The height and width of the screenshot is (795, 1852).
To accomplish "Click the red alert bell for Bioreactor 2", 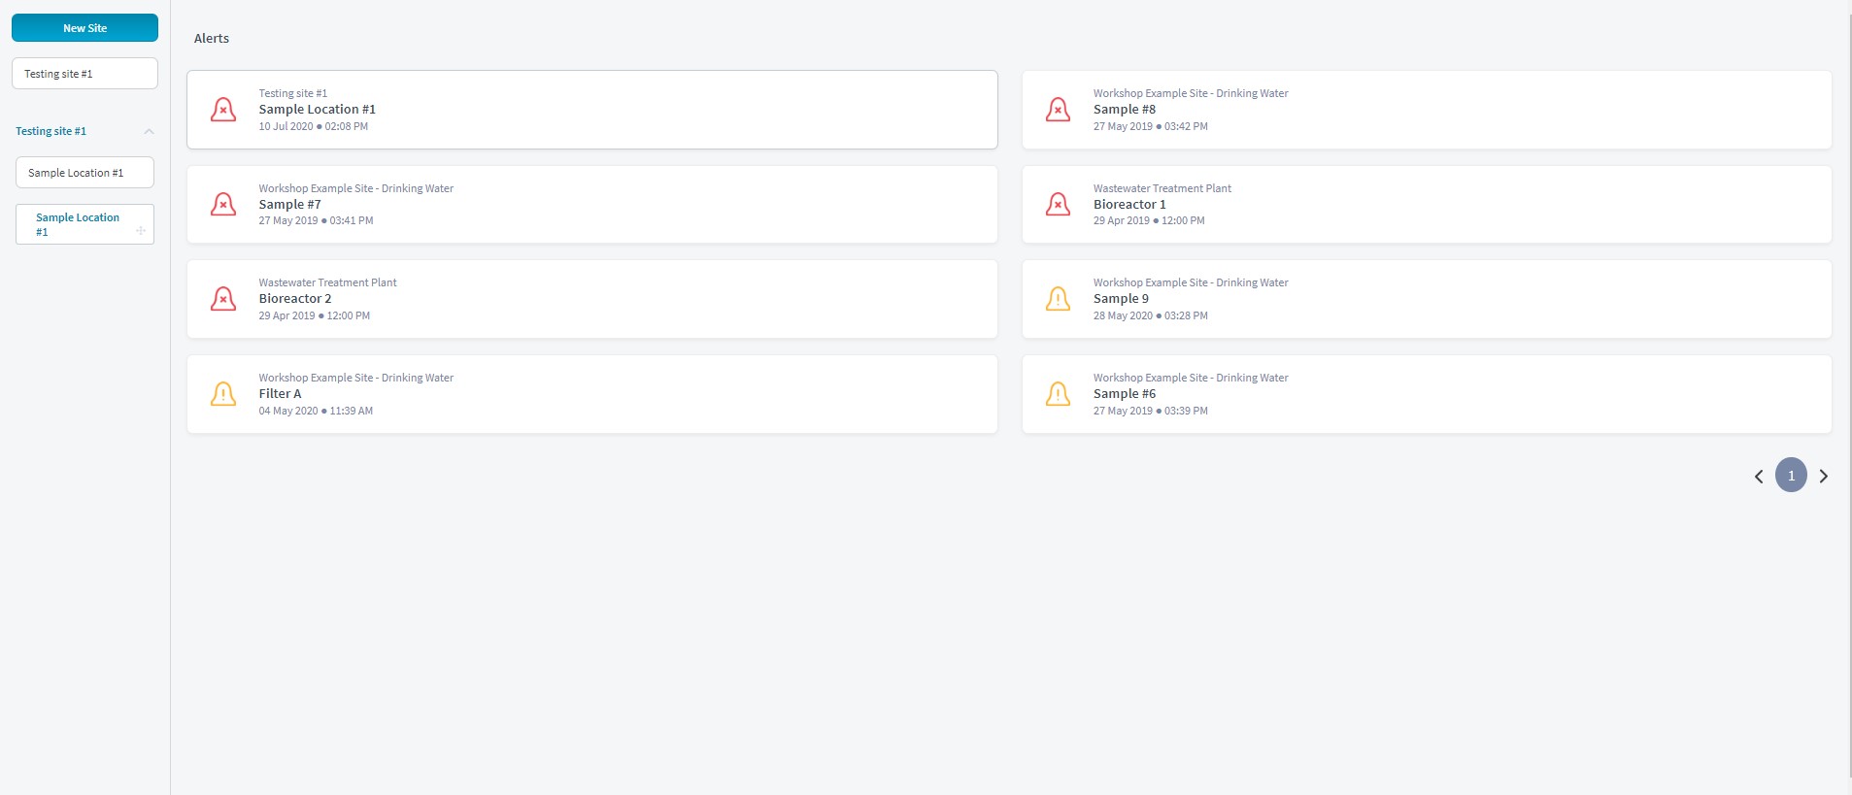I will coord(223,299).
